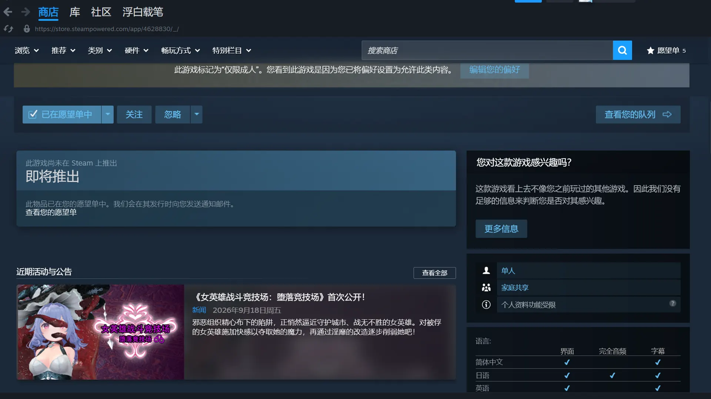Go forward with the forward arrow

26,12
